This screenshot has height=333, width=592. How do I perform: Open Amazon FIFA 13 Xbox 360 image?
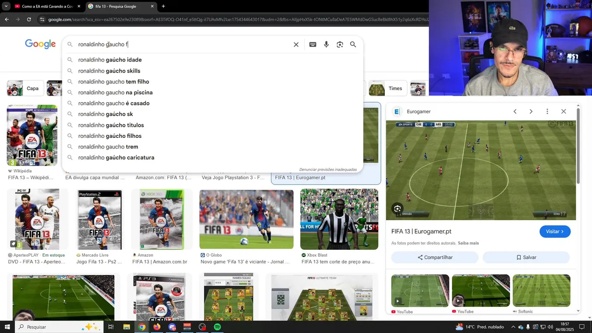(162, 219)
